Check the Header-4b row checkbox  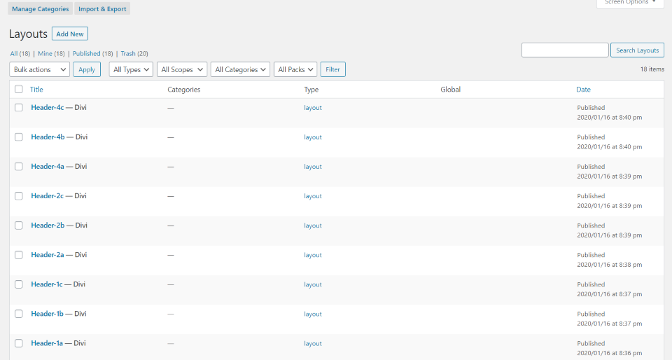click(19, 137)
